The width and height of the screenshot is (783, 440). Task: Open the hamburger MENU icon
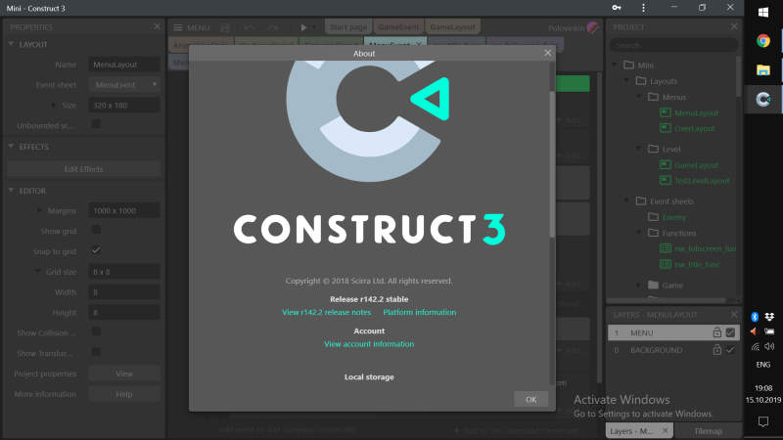(178, 27)
